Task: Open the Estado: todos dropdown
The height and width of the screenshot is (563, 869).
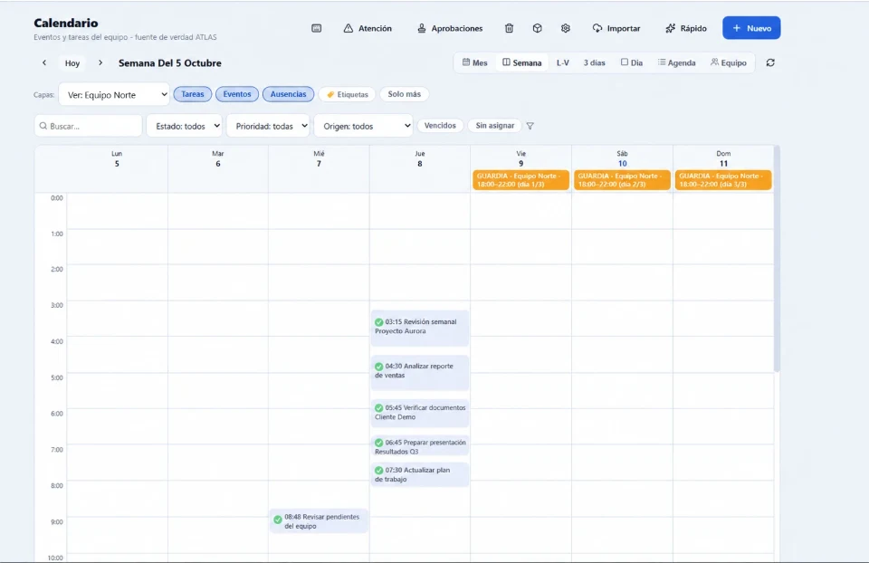Action: click(184, 126)
